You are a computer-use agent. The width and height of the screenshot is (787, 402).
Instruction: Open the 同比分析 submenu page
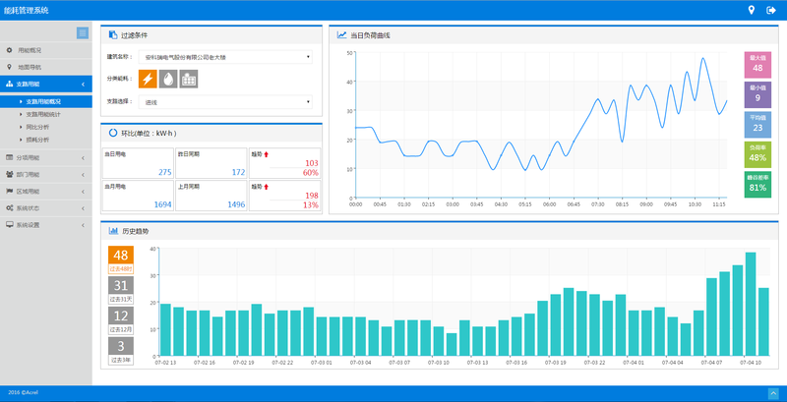click(38, 127)
